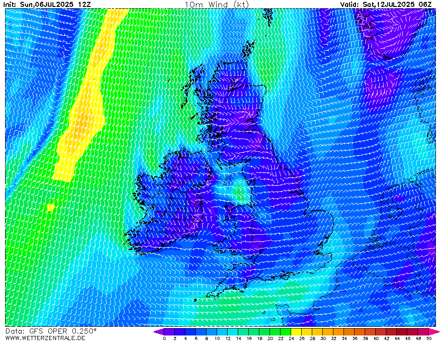Click the pink above-50 arrow on legend
The height and width of the screenshot is (341, 441).
click(x=434, y=331)
